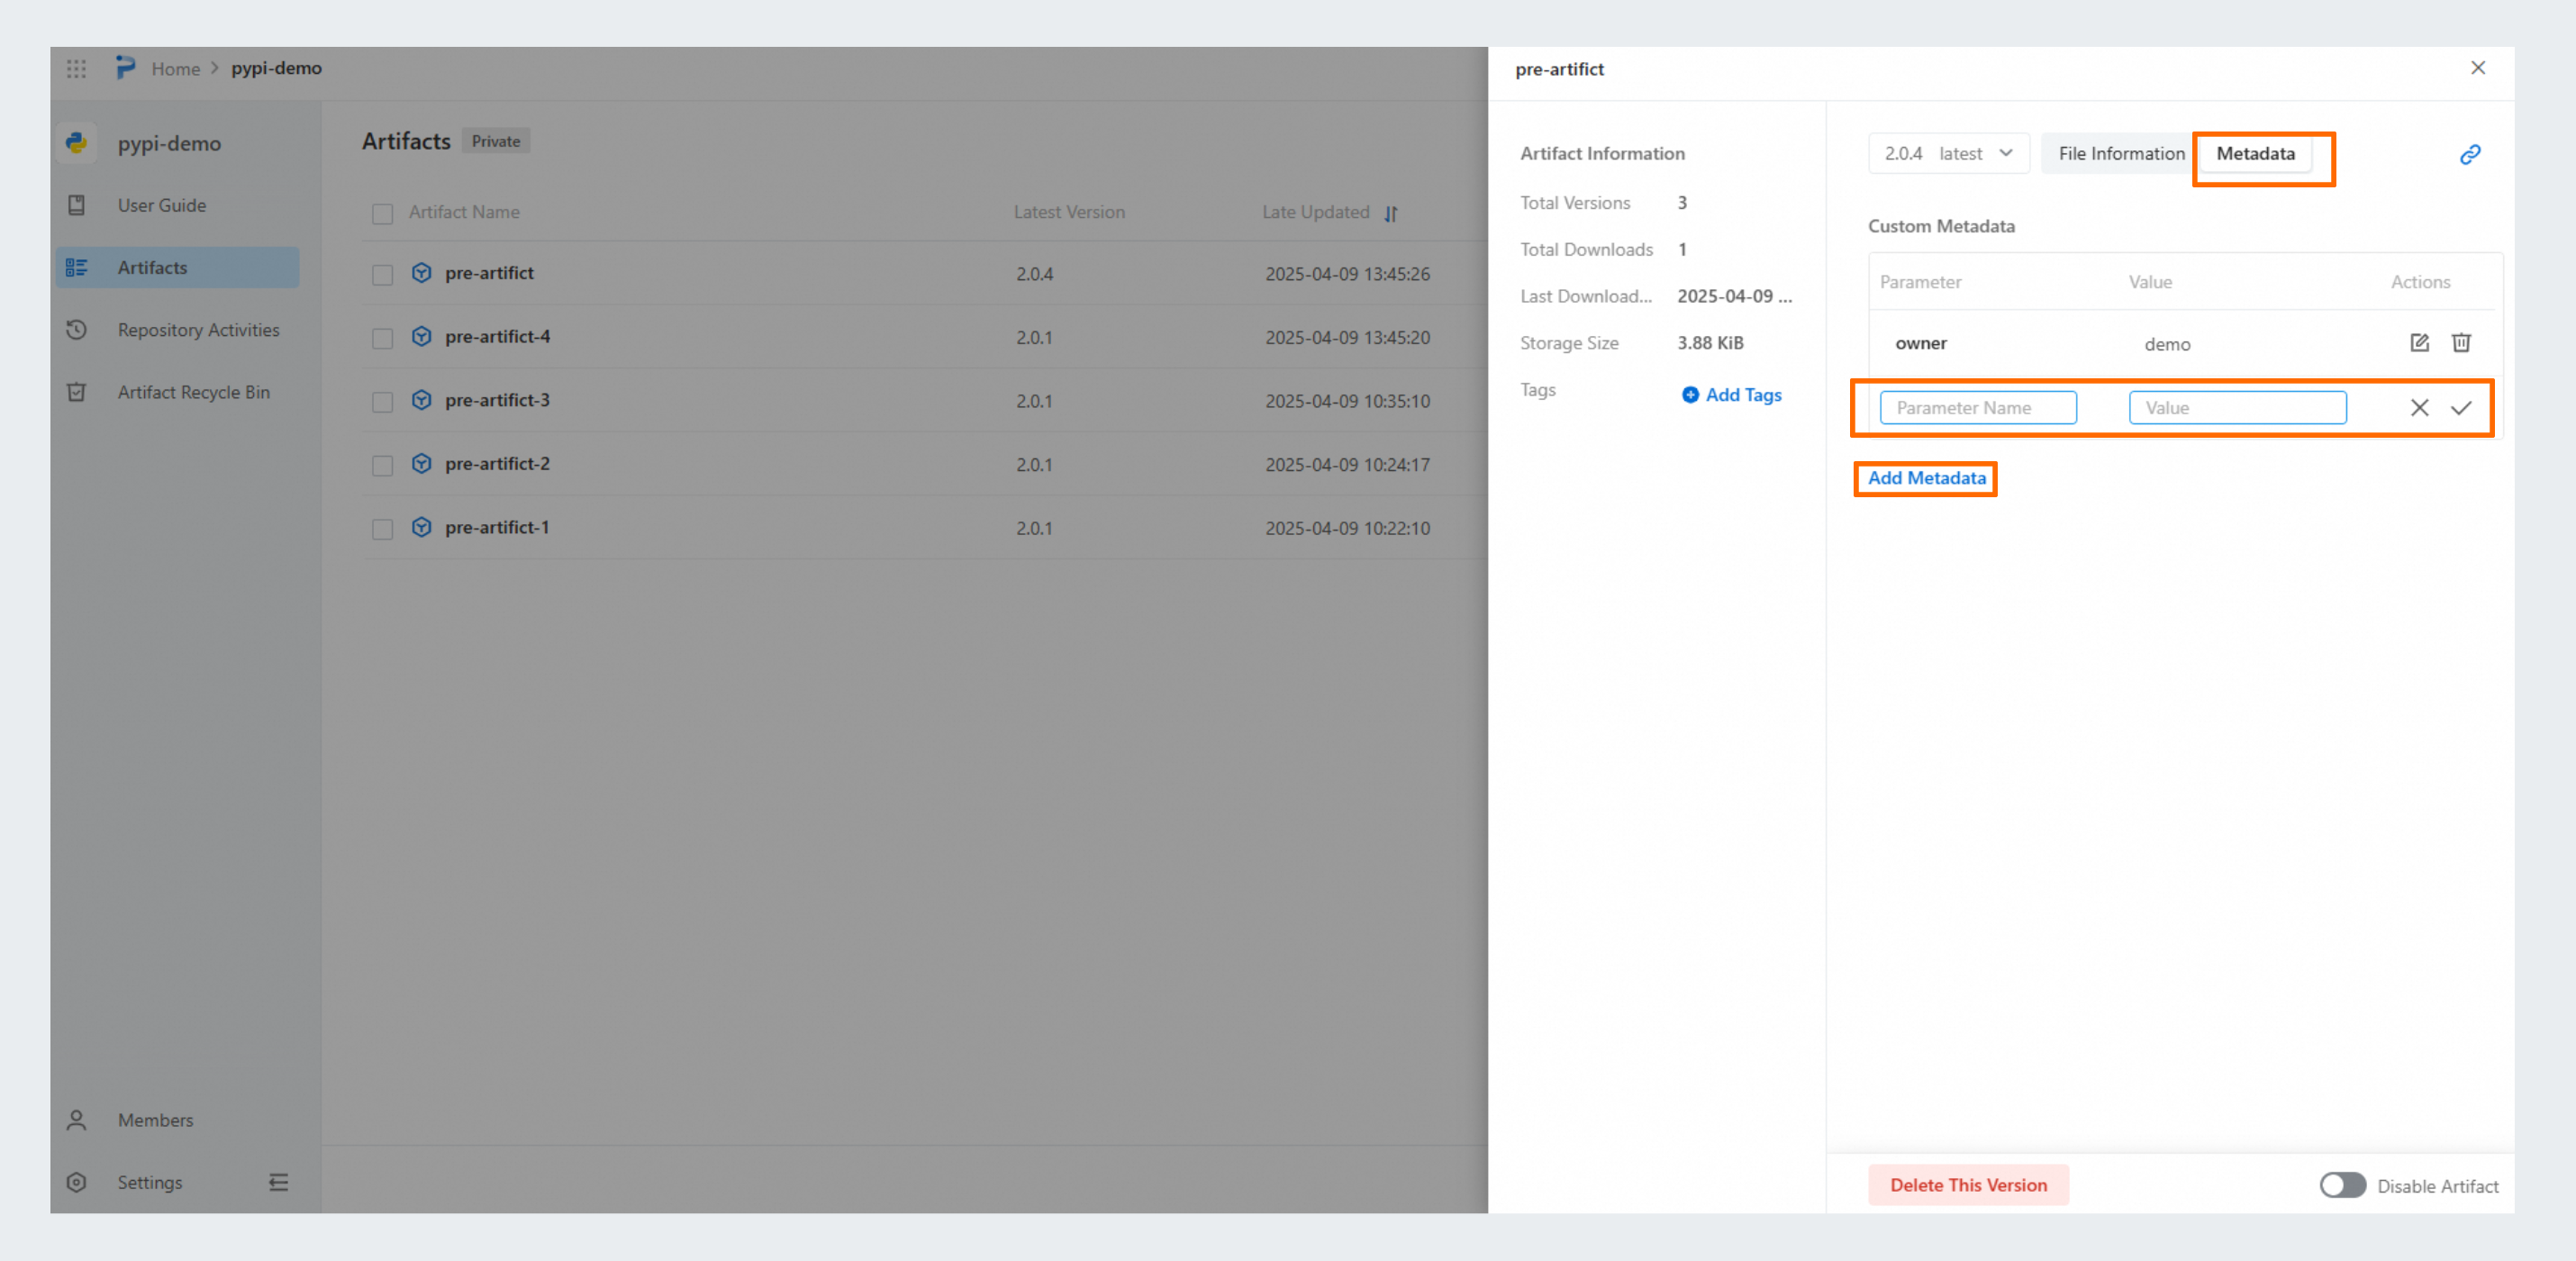The width and height of the screenshot is (2576, 1261).
Task: Click the copy link icon in panel
Action: [x=2469, y=154]
